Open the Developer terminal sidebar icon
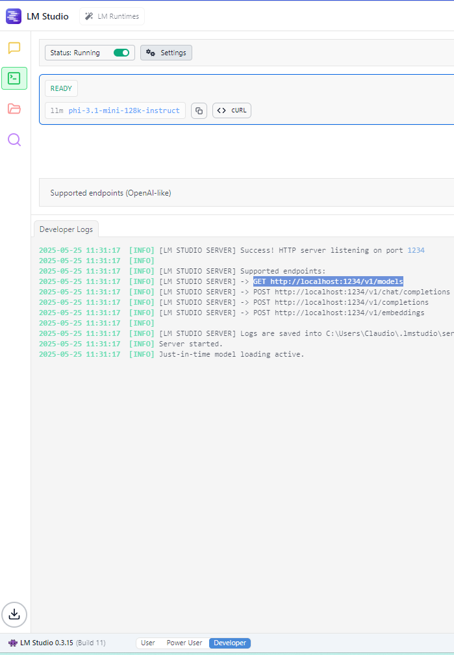454x655 pixels. pos(14,78)
